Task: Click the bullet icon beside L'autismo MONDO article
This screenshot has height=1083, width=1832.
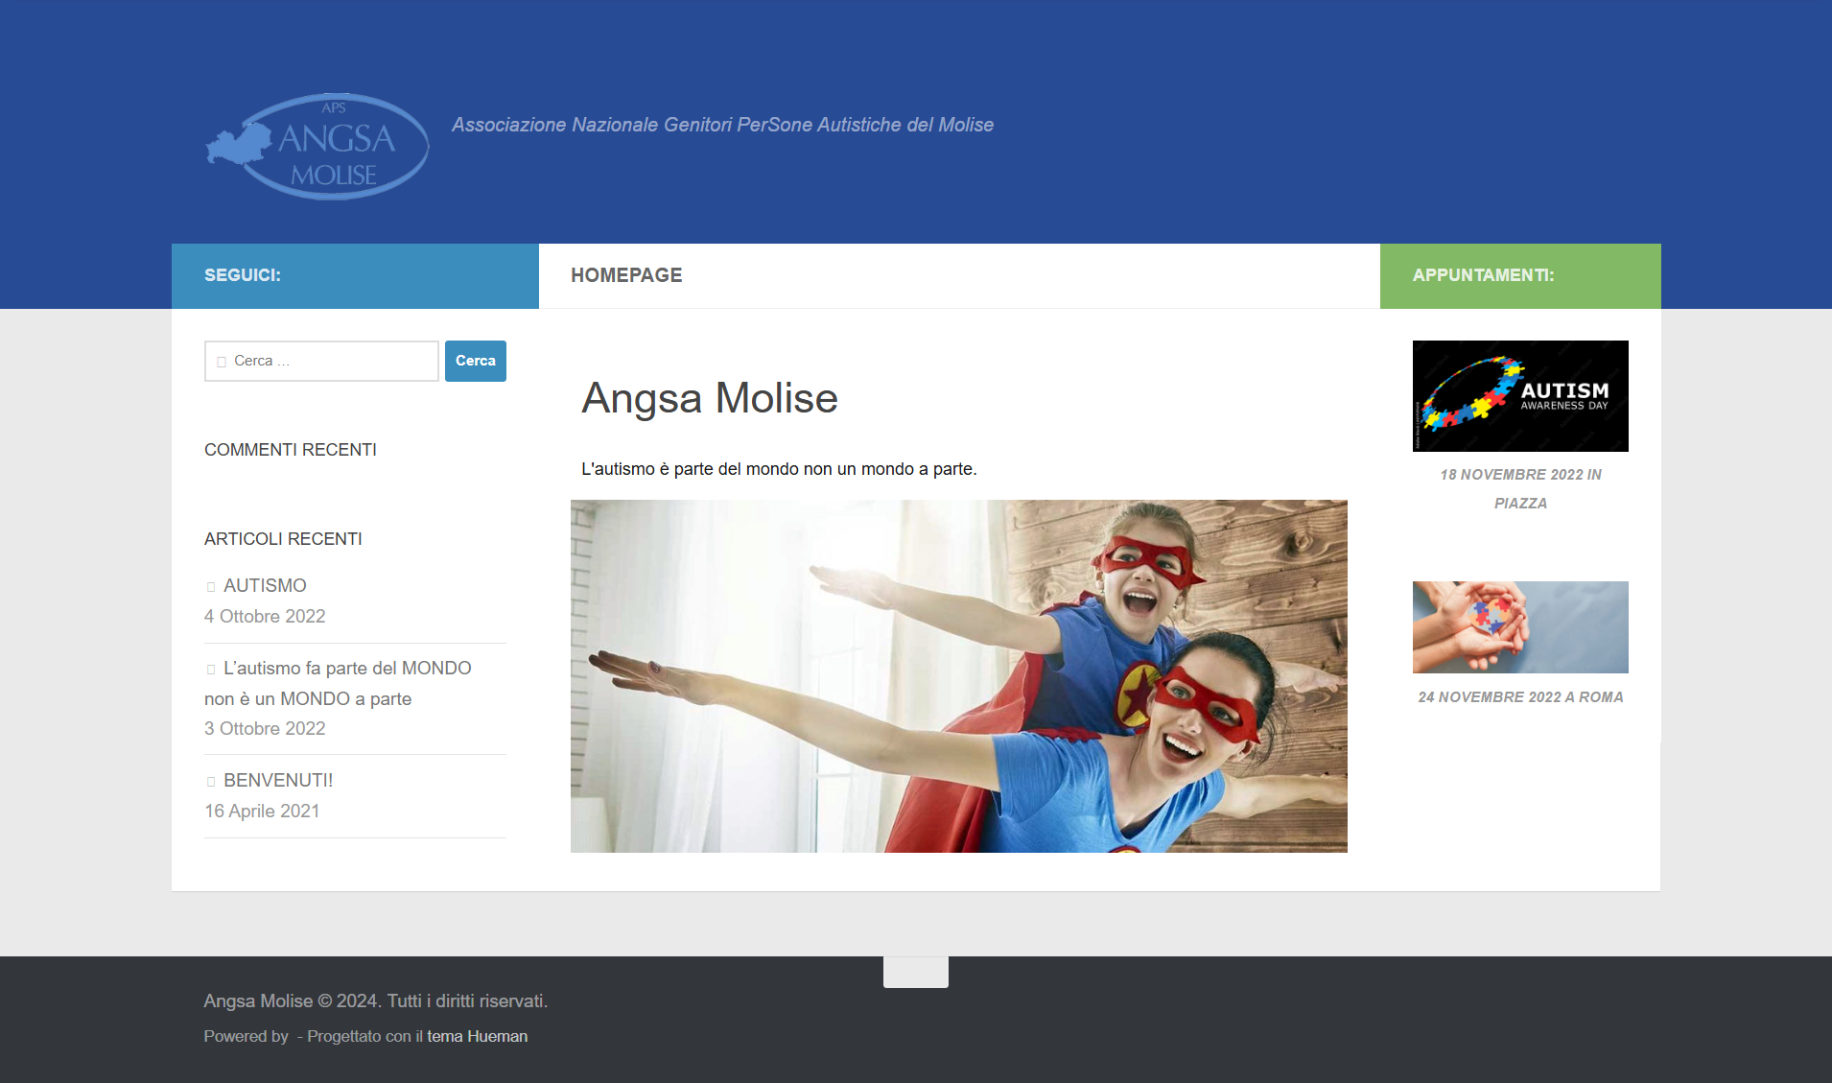Action: coord(211,669)
